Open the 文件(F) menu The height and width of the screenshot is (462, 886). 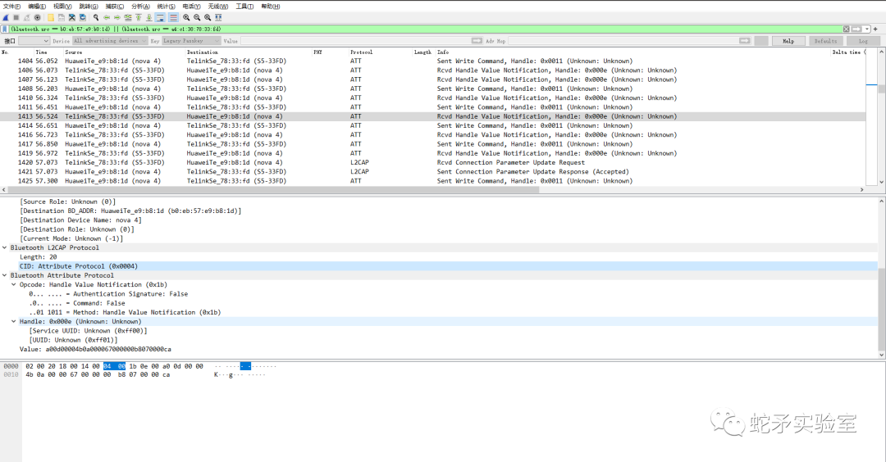pos(11,7)
